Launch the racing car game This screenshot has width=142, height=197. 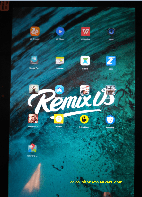point(85,90)
